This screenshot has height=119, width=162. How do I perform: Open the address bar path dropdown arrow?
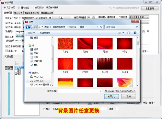[x=97, y=27]
